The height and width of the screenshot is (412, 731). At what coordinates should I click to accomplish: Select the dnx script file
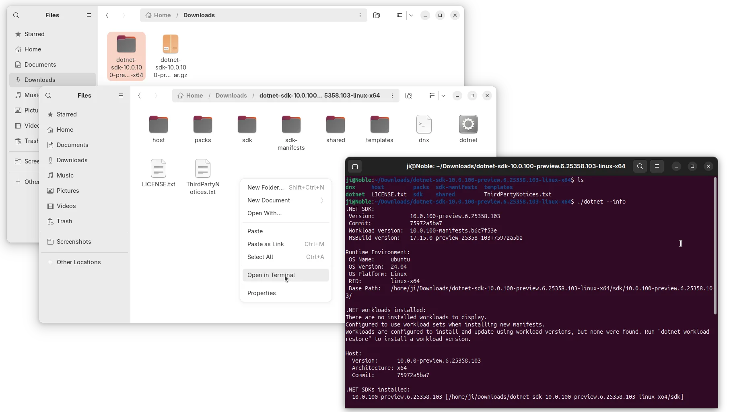[x=424, y=129]
